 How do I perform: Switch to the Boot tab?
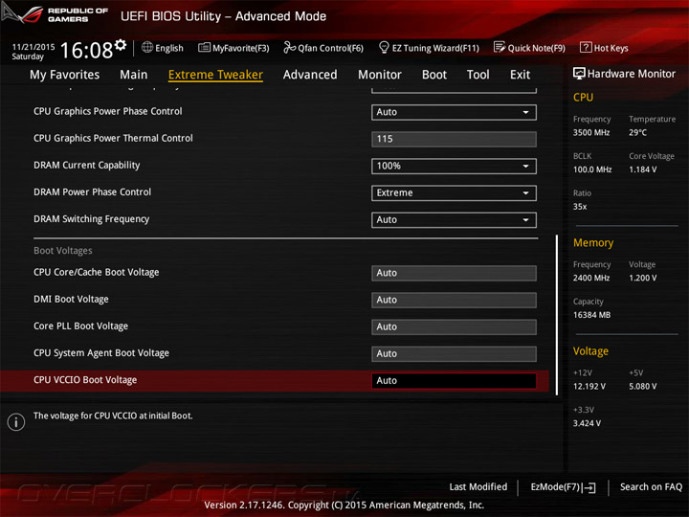click(x=434, y=75)
